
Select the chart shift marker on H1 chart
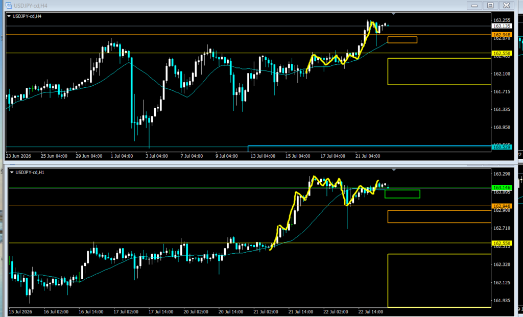coord(394,170)
